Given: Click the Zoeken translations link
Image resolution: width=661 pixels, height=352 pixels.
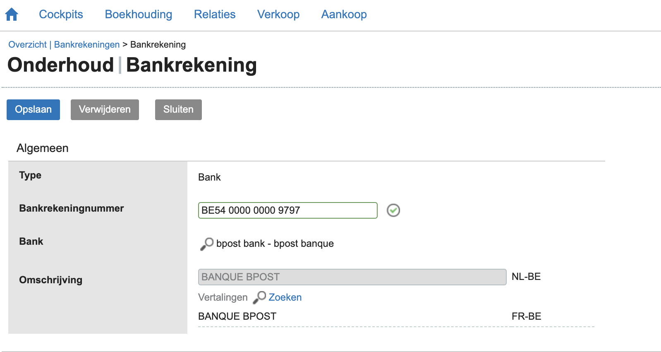Looking at the screenshot, I should 285,297.
